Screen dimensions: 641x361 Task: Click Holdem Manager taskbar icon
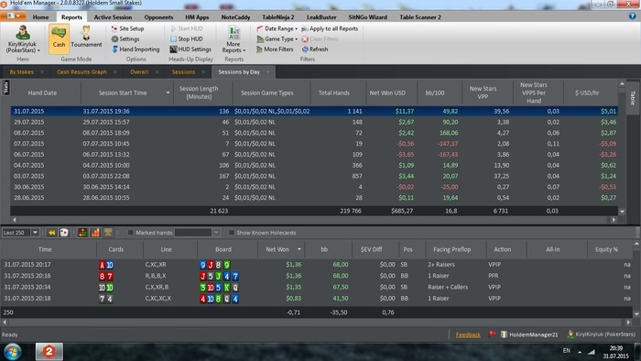tap(49, 352)
